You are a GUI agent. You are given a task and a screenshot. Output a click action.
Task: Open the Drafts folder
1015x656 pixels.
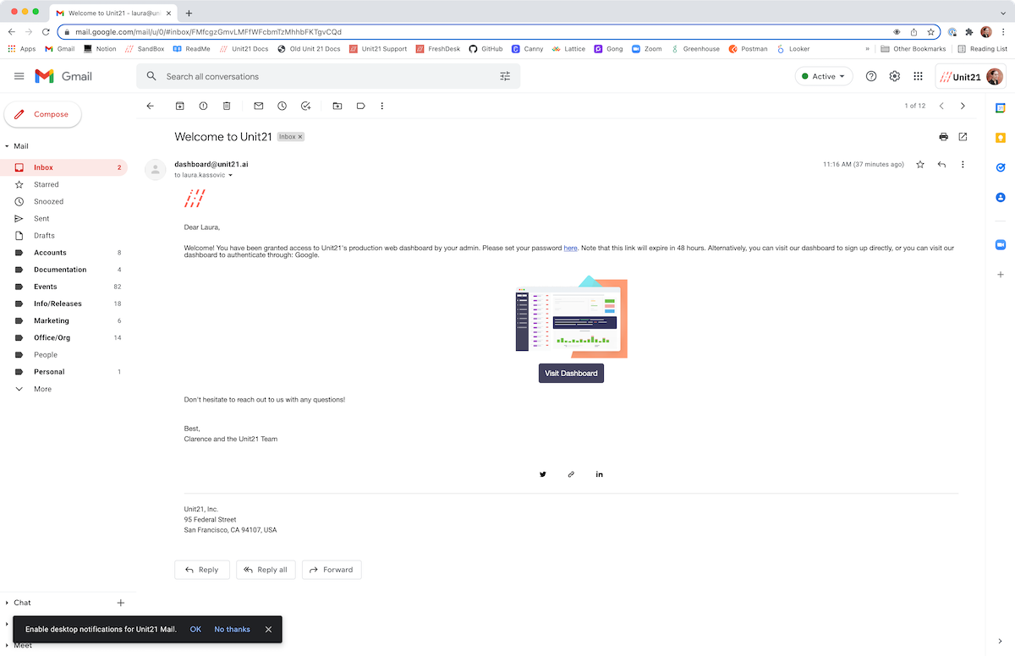[63, 235]
